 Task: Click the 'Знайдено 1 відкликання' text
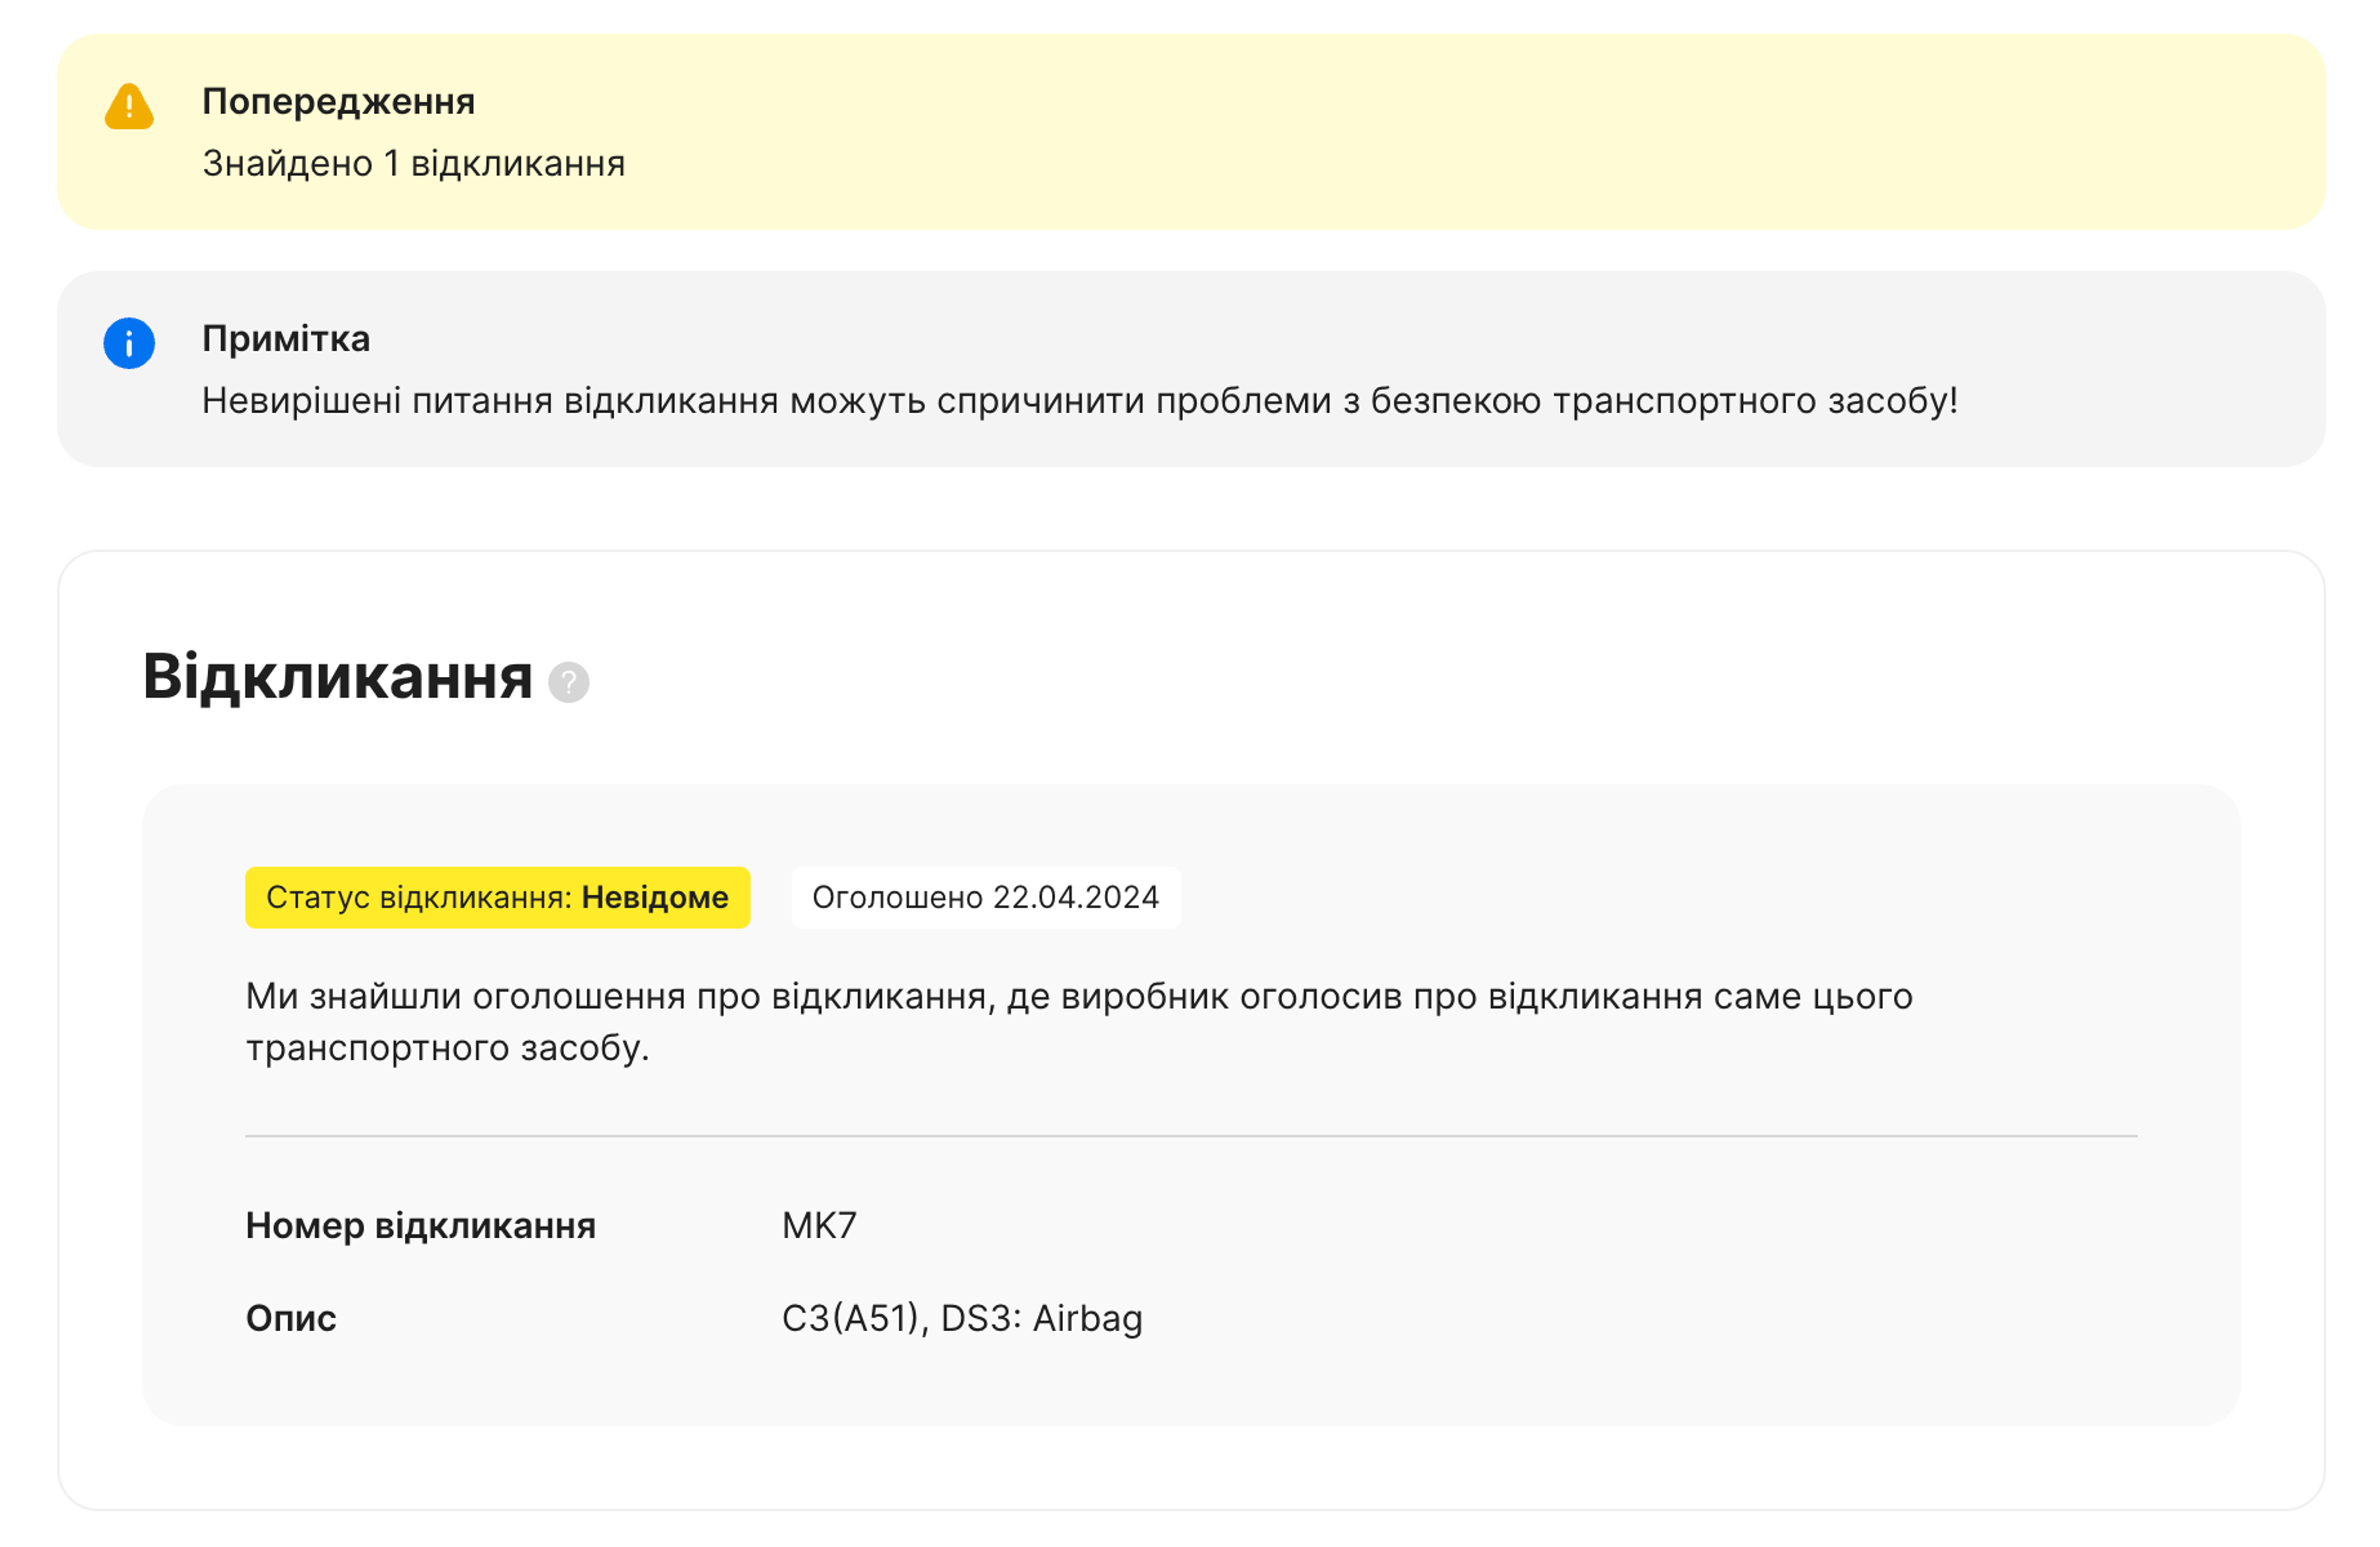point(413,164)
